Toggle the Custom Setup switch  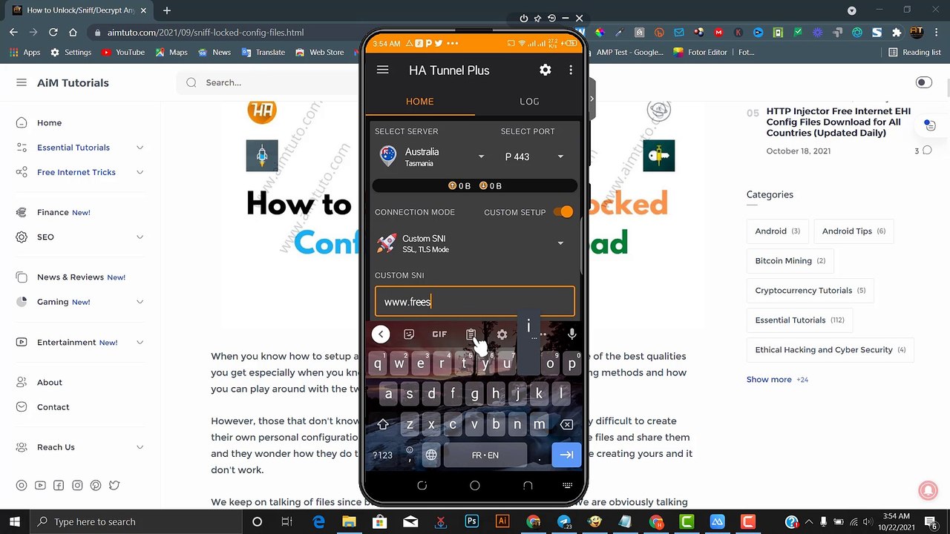pos(564,212)
